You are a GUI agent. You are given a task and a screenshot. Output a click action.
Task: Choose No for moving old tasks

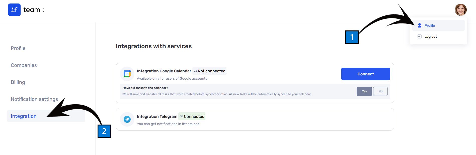(380, 91)
